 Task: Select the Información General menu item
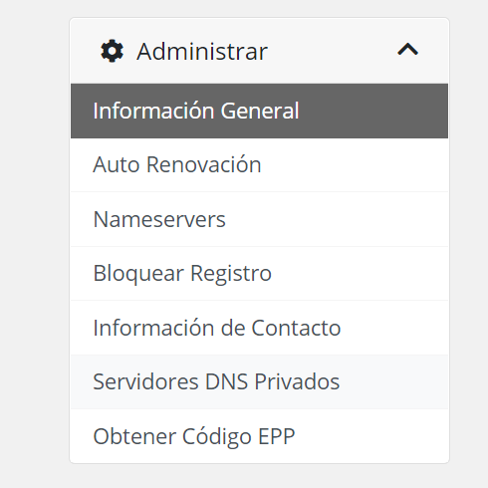click(259, 111)
